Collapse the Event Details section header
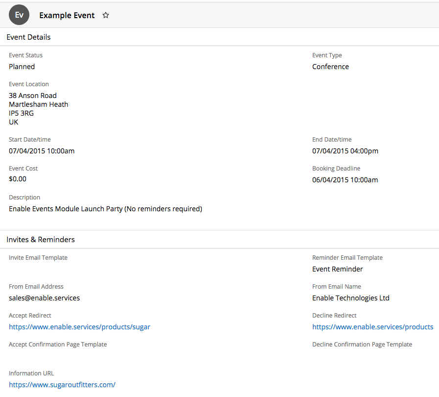439x397 pixels. tap(28, 37)
